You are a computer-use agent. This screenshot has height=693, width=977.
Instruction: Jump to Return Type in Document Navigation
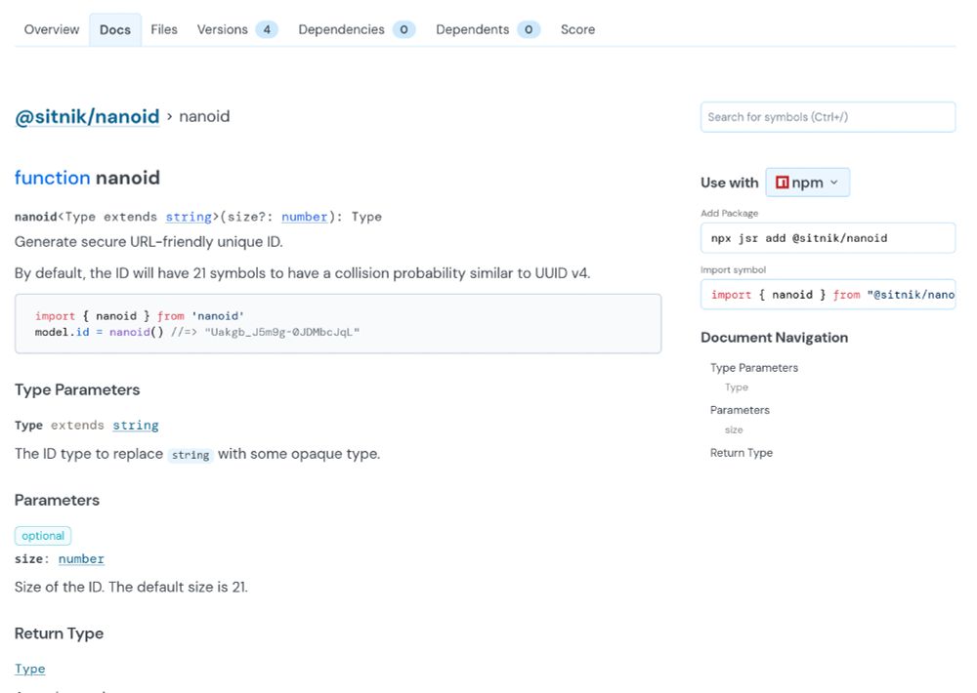[741, 453]
